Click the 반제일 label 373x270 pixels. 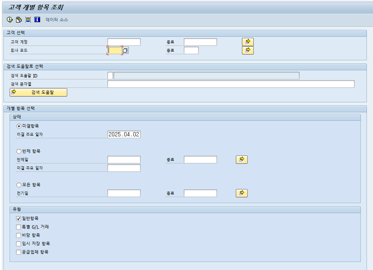tap(23, 160)
